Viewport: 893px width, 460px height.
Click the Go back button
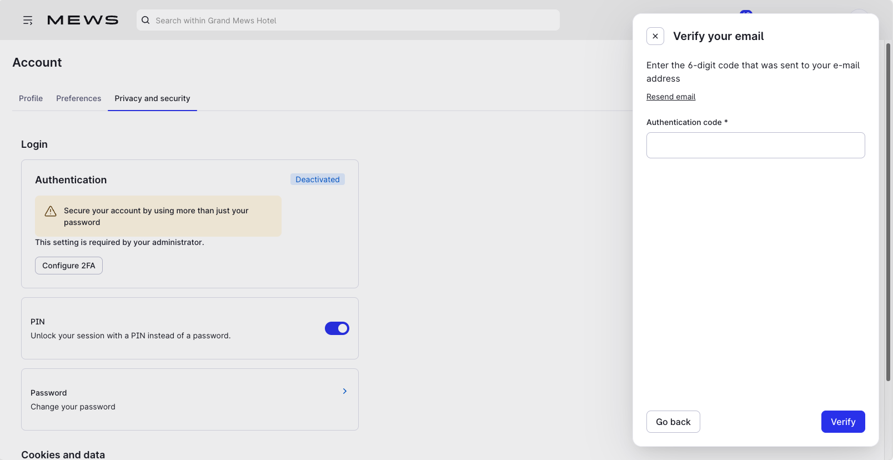click(x=673, y=422)
